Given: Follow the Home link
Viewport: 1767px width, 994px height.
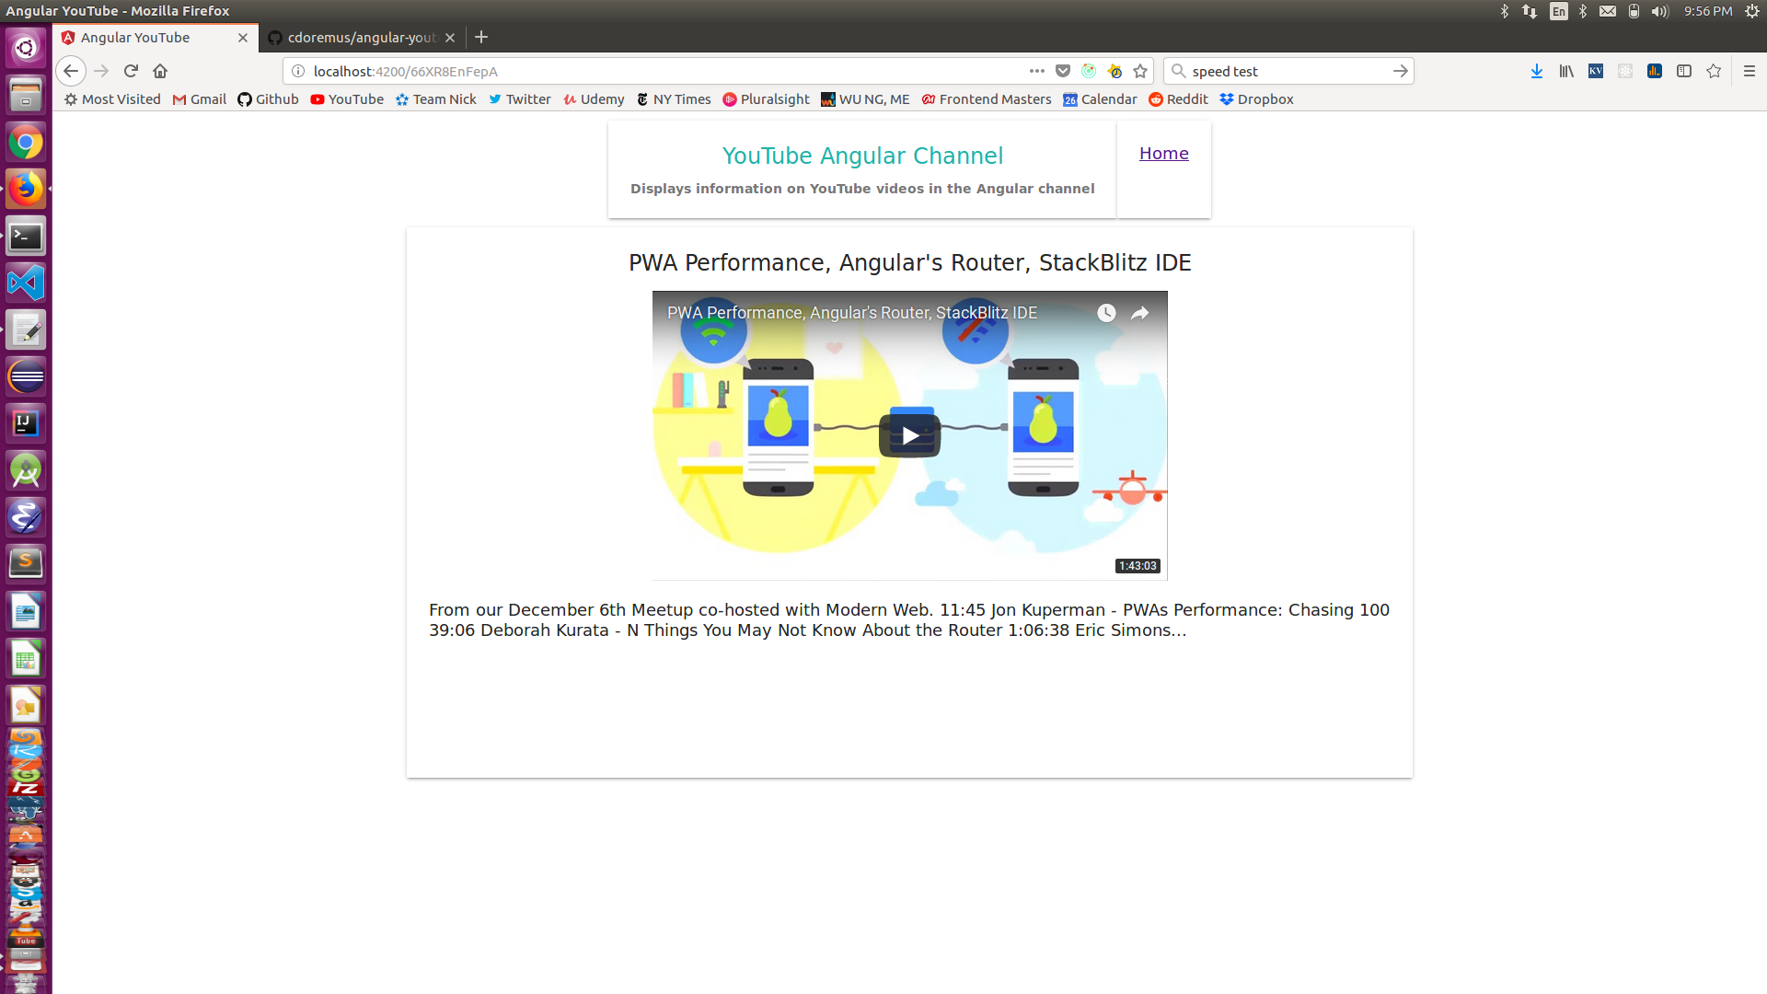Looking at the screenshot, I should pos(1163,154).
